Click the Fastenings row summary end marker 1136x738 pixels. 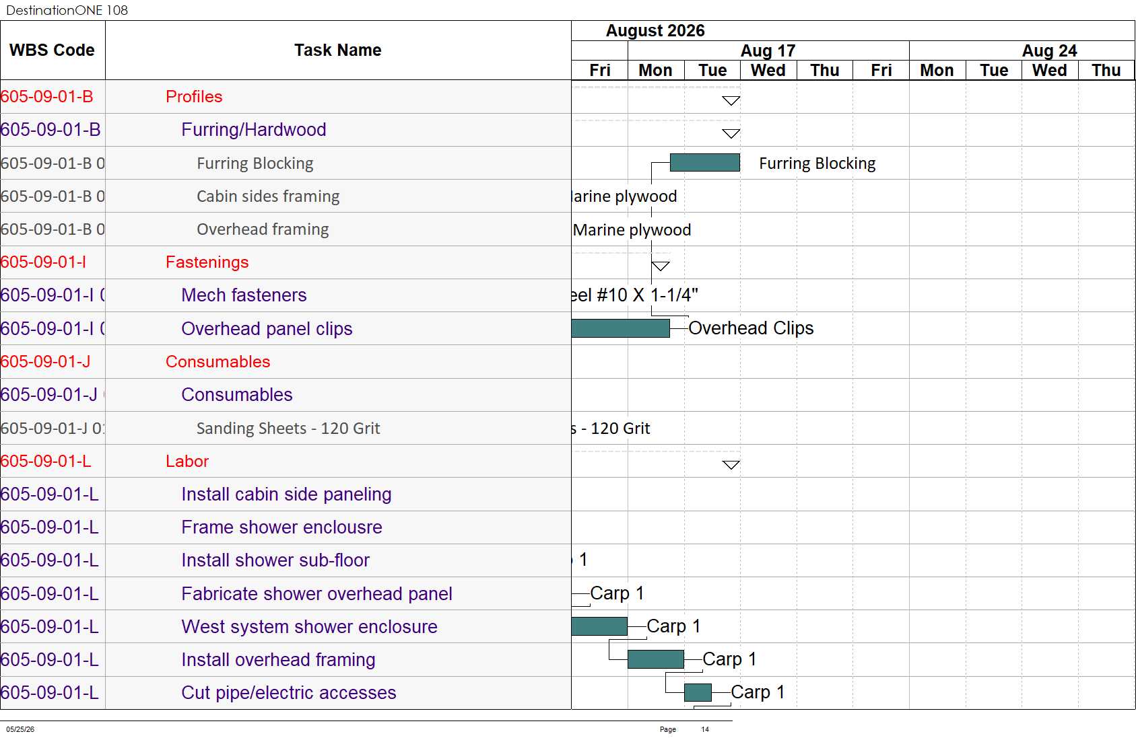(x=661, y=266)
